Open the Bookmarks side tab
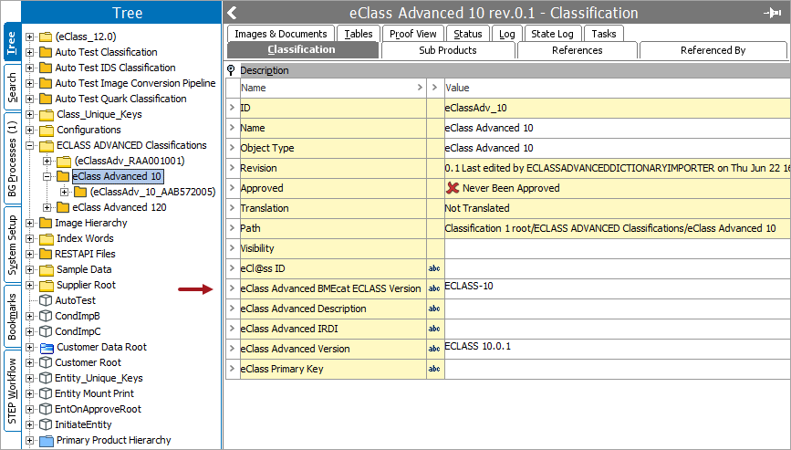Screen dimensions: 791x450 [x=12, y=317]
